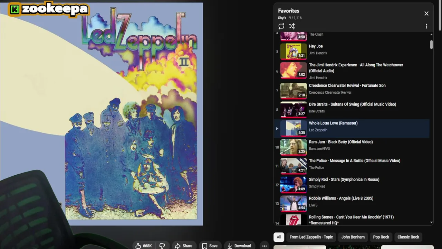The width and height of the screenshot is (442, 249).
Task: Open All Along The Watchtower thumbnail
Action: point(293,70)
